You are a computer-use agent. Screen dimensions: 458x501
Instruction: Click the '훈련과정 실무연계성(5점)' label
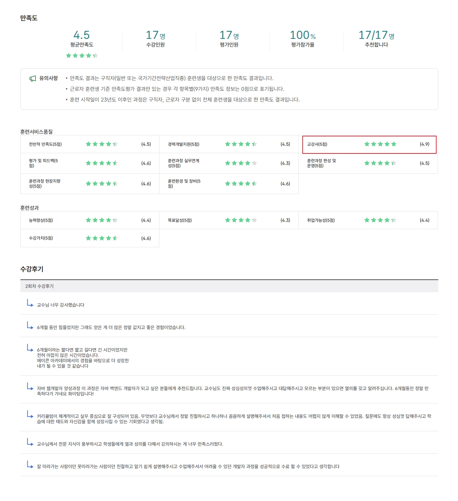183,163
